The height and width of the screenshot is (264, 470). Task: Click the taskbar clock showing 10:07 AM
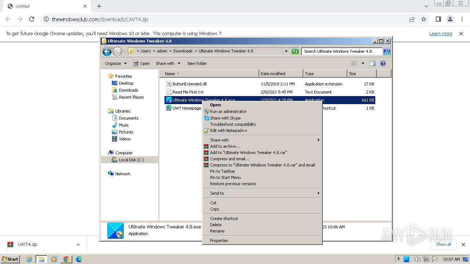tap(451, 259)
